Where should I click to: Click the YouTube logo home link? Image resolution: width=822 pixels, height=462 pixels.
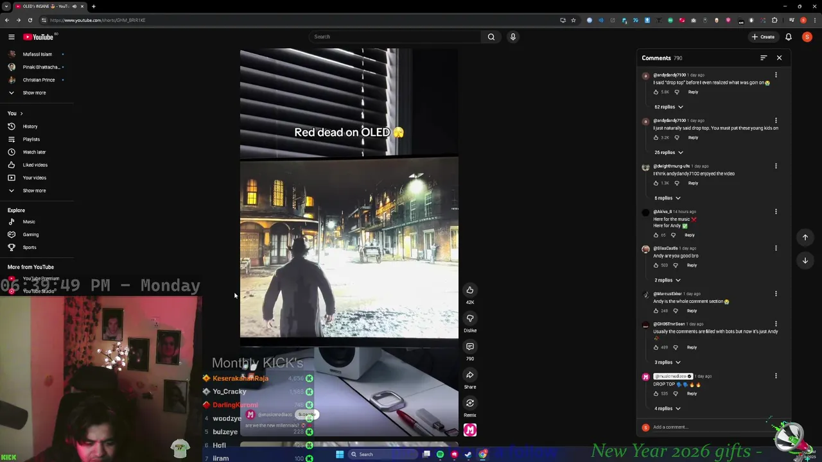(39, 37)
